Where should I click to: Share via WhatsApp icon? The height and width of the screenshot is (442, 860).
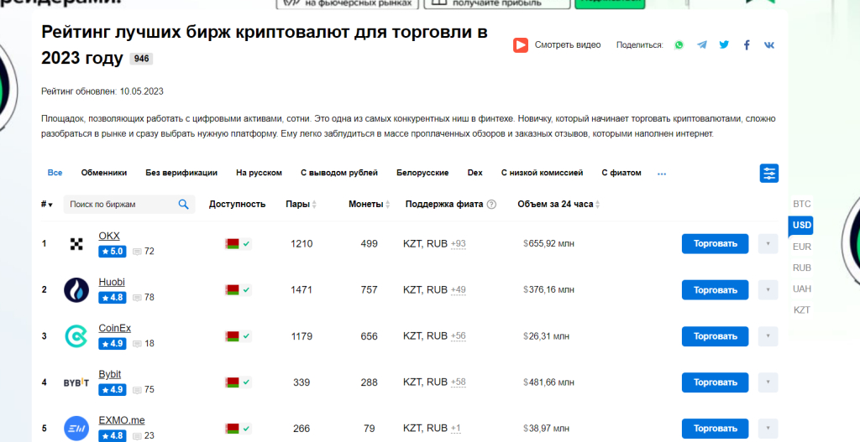[679, 45]
